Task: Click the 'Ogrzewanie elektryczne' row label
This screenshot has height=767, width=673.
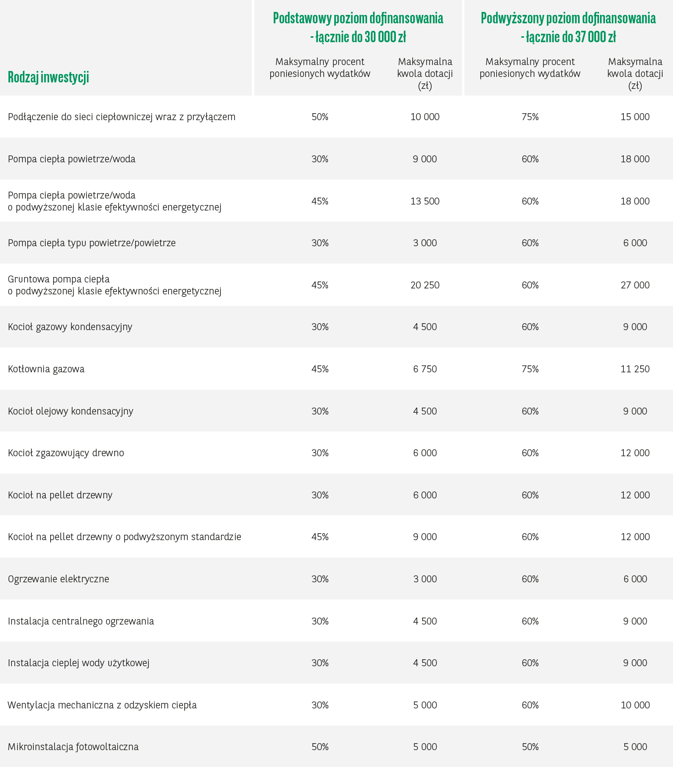Action: (59, 579)
